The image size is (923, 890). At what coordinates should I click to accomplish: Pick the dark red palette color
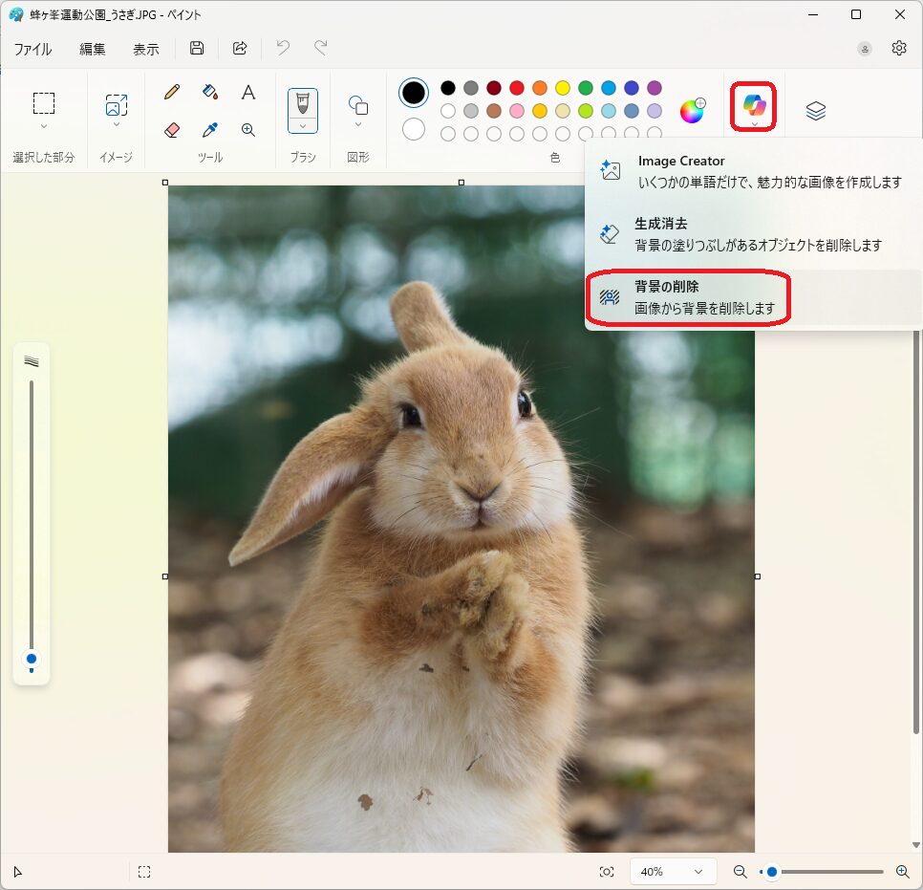(x=494, y=88)
